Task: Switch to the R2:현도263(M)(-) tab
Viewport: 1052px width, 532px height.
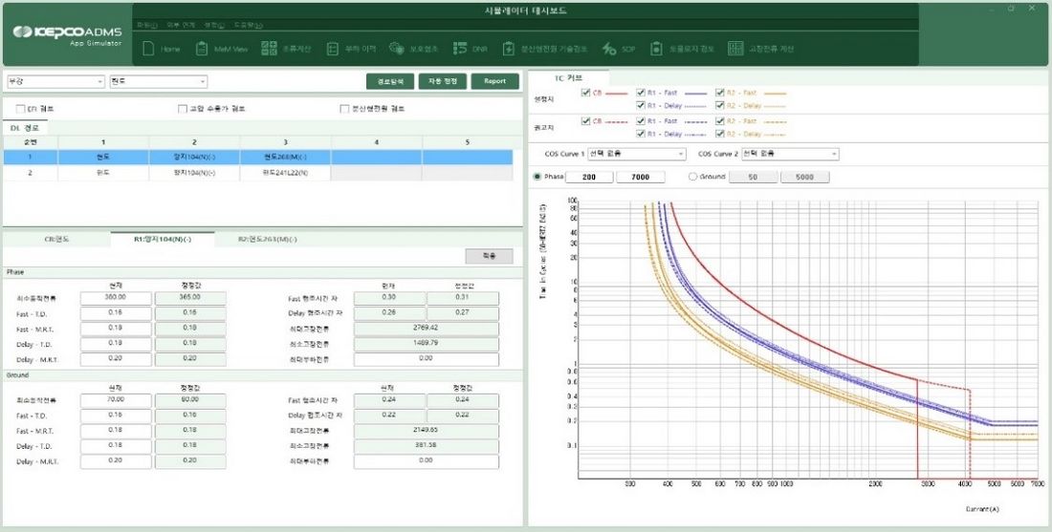Action: (267, 239)
